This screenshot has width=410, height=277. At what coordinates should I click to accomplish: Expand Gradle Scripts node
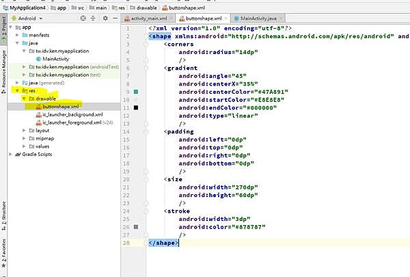(x=10, y=154)
